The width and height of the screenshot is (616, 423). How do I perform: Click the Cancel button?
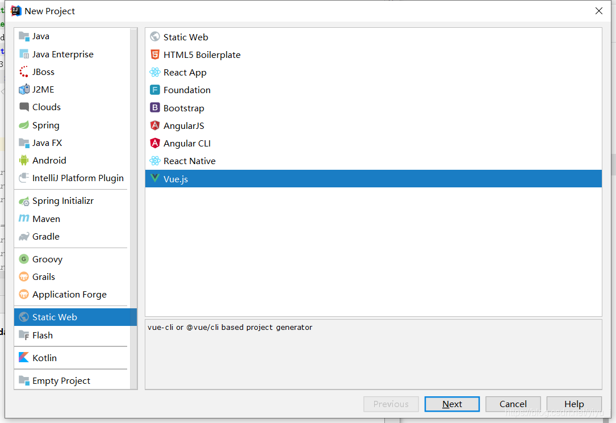click(x=513, y=404)
